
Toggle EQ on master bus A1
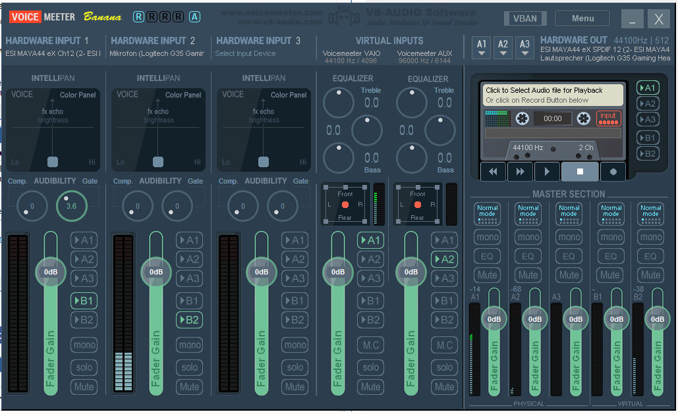[488, 256]
